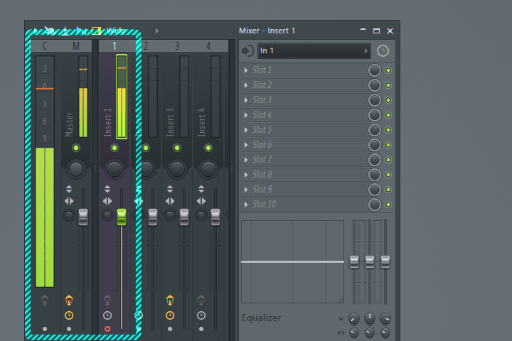Invert polarity on Insert 3
Screen dimensions: 512x341
170,189
